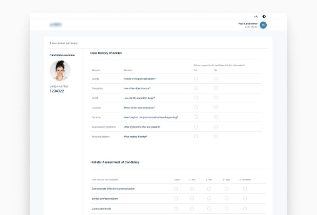
Task: Click the Candidate overview label
Action: [62, 55]
